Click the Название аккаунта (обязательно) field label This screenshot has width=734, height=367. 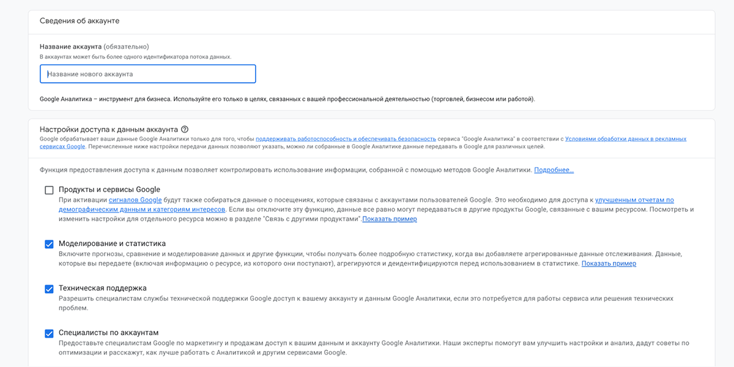pos(94,46)
